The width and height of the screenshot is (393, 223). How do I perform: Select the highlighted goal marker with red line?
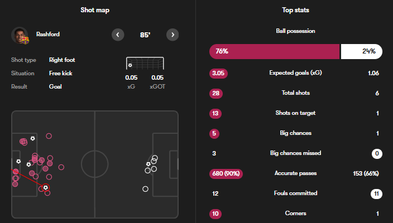coord(46,187)
